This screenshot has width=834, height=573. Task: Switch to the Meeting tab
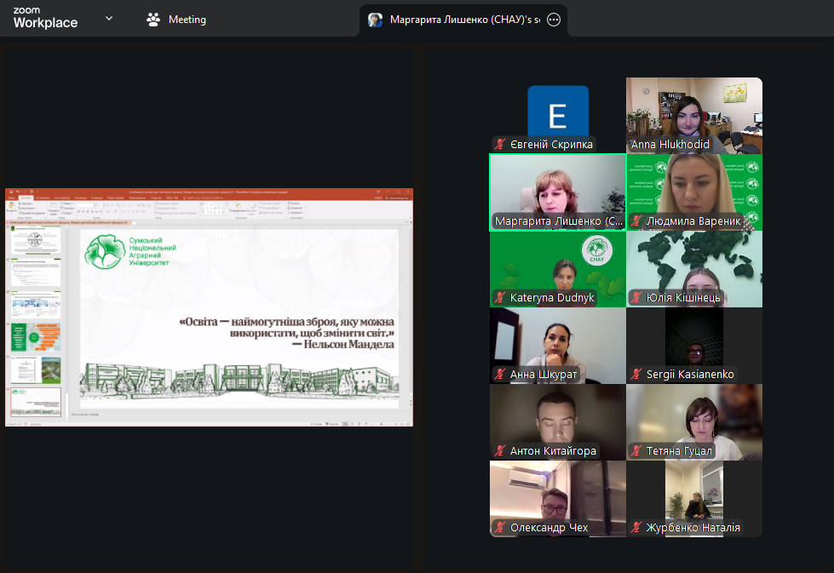(176, 20)
